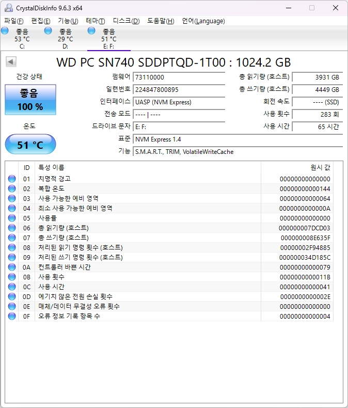
Task: Click status orb for 07 총 쓰기량 (호스트)
Action: tap(12, 238)
